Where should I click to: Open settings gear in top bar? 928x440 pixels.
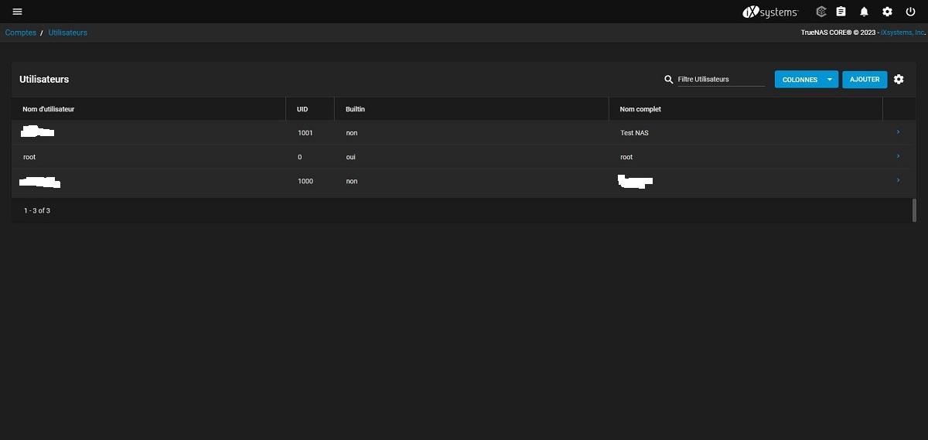click(x=887, y=12)
